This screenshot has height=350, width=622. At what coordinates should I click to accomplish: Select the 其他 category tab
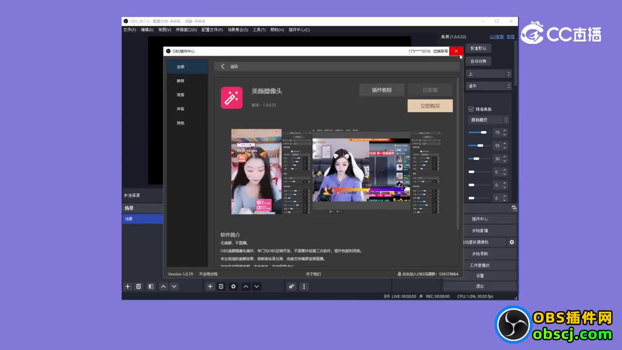tap(188, 123)
